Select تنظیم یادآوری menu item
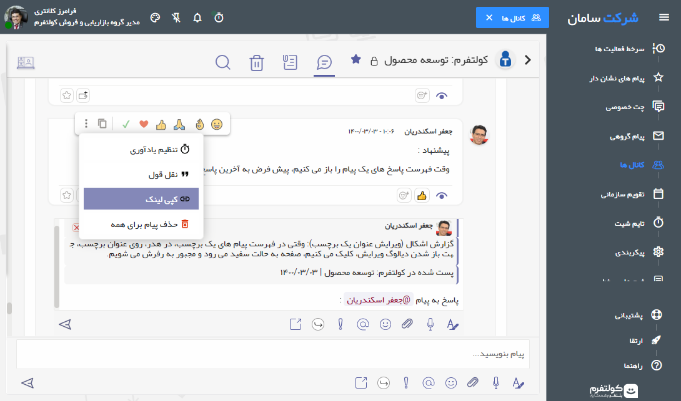681x401 pixels. [141, 150]
